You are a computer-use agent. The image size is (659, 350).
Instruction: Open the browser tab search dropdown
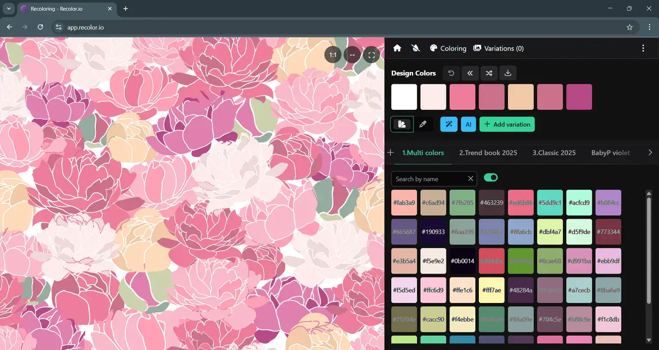coord(9,8)
